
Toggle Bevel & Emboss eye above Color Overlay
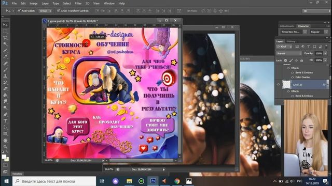(x=293, y=72)
